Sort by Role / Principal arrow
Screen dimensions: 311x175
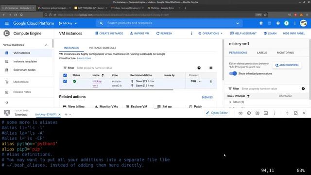click(248, 96)
